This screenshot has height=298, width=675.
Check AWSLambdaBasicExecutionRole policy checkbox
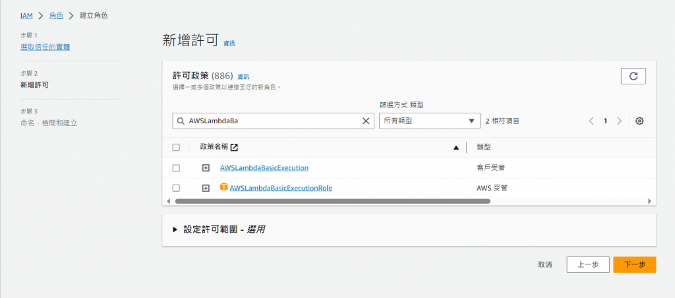tap(176, 188)
